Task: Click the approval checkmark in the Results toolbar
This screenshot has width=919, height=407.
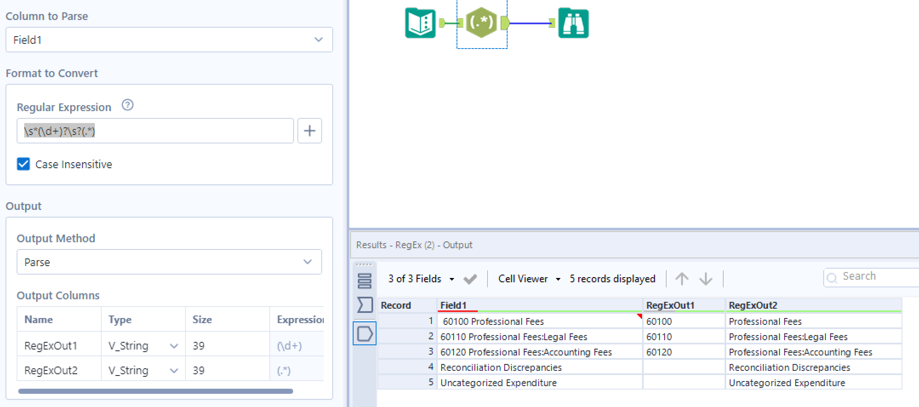Action: click(470, 279)
